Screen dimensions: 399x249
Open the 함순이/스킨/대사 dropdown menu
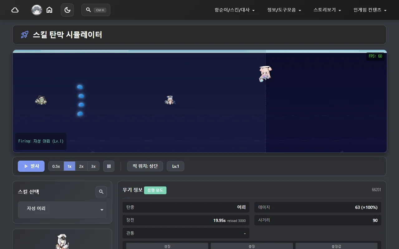click(x=235, y=10)
